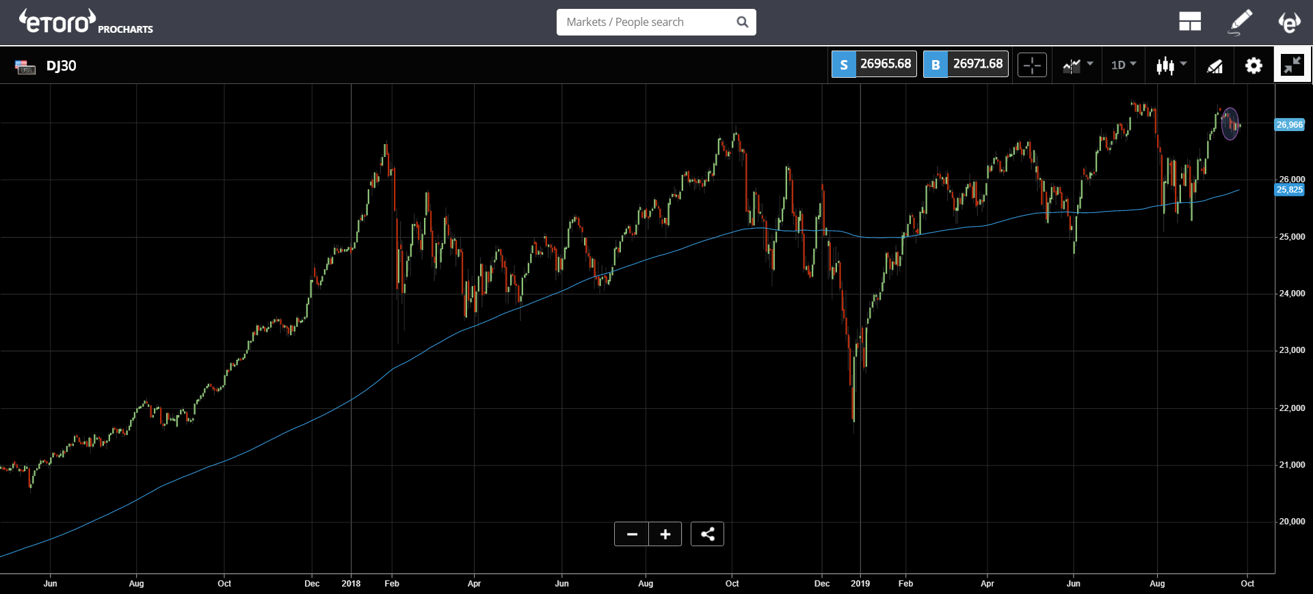Select the pencil drawing tool
This screenshot has width=1313, height=594.
(1240, 22)
